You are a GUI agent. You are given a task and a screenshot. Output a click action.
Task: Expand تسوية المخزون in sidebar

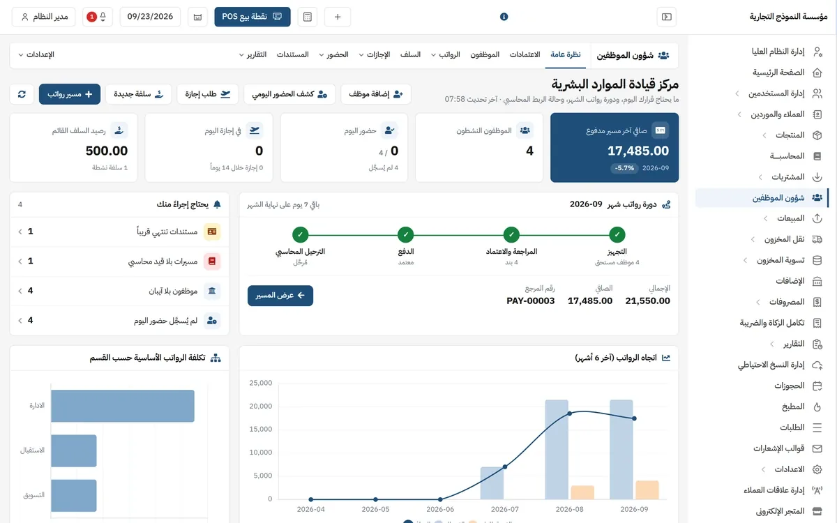coord(746,261)
